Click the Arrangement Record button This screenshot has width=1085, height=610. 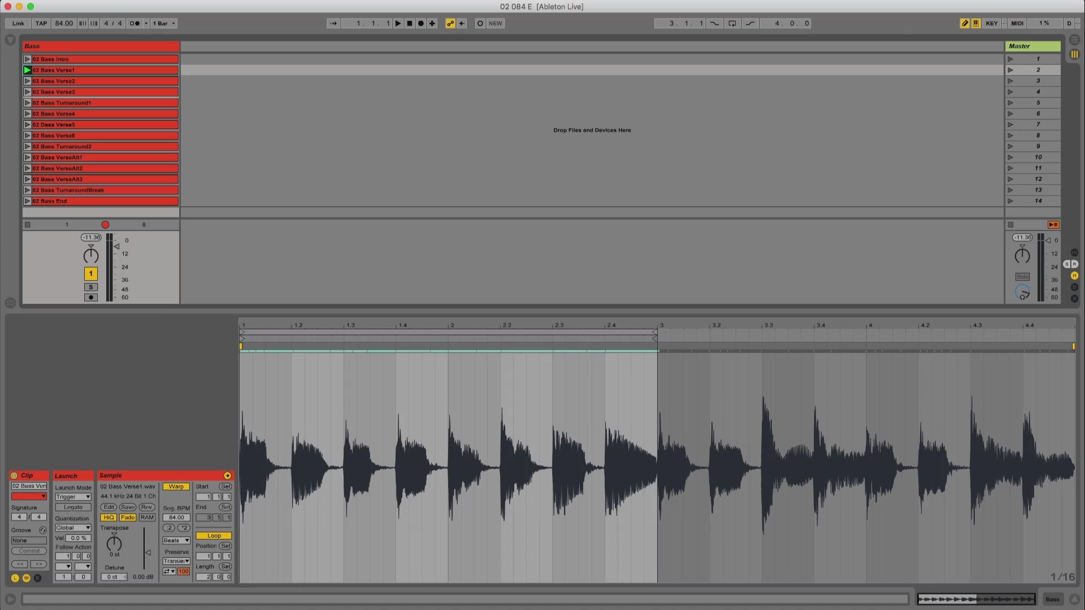point(421,23)
